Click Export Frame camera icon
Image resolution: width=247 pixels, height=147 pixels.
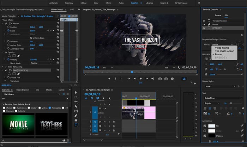(172, 79)
